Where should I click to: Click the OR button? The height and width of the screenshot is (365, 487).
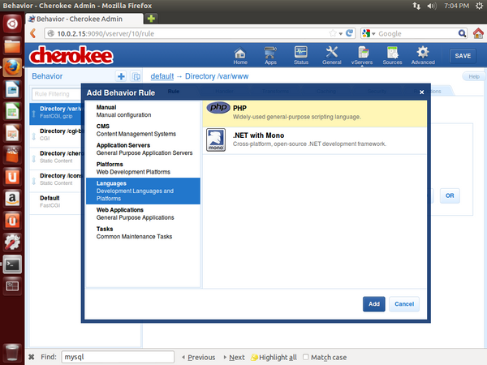450,195
